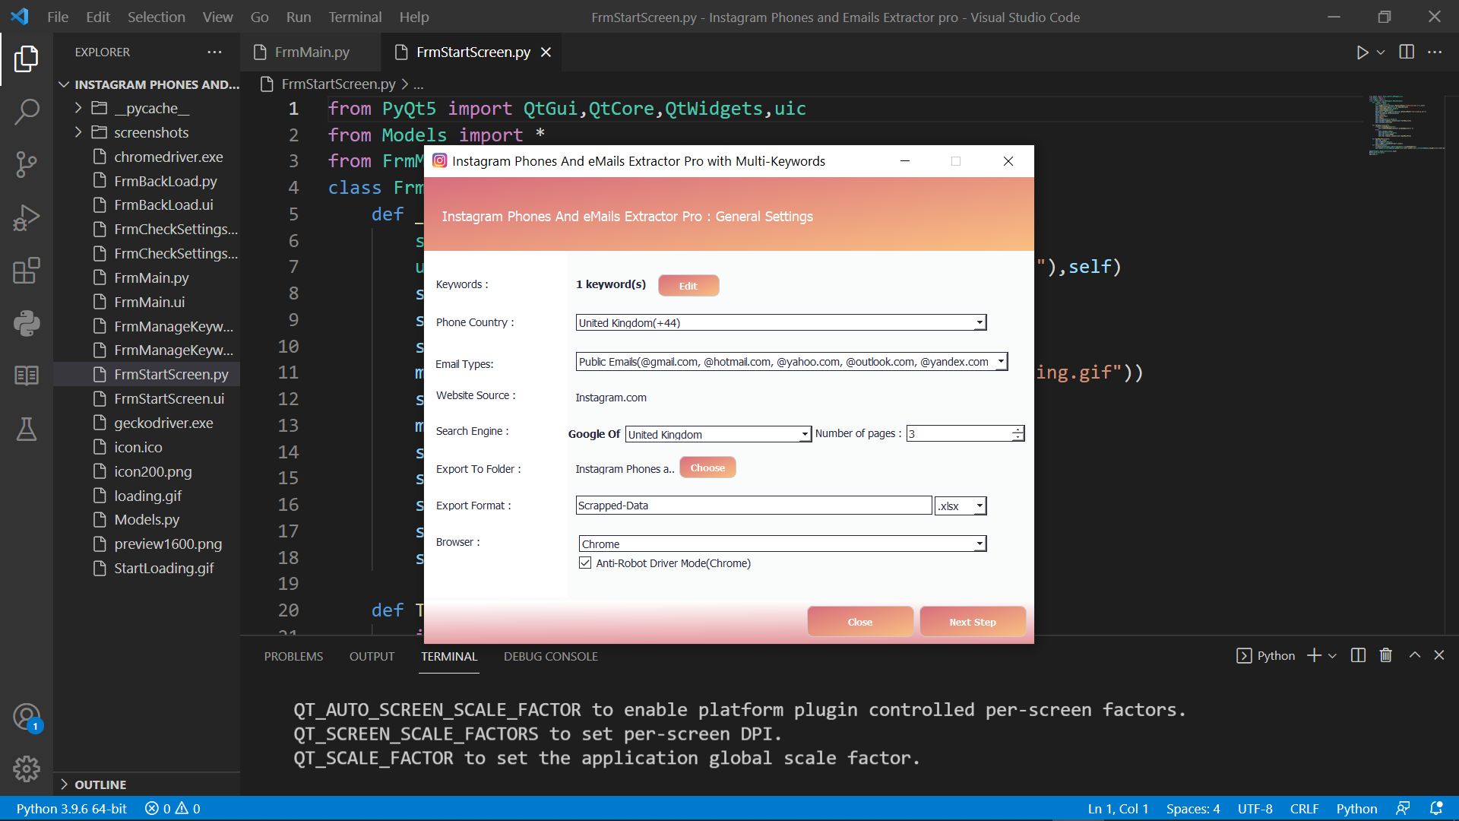Click Ln 1, Col 1 cursor position
Image resolution: width=1459 pixels, height=821 pixels.
1118,808
